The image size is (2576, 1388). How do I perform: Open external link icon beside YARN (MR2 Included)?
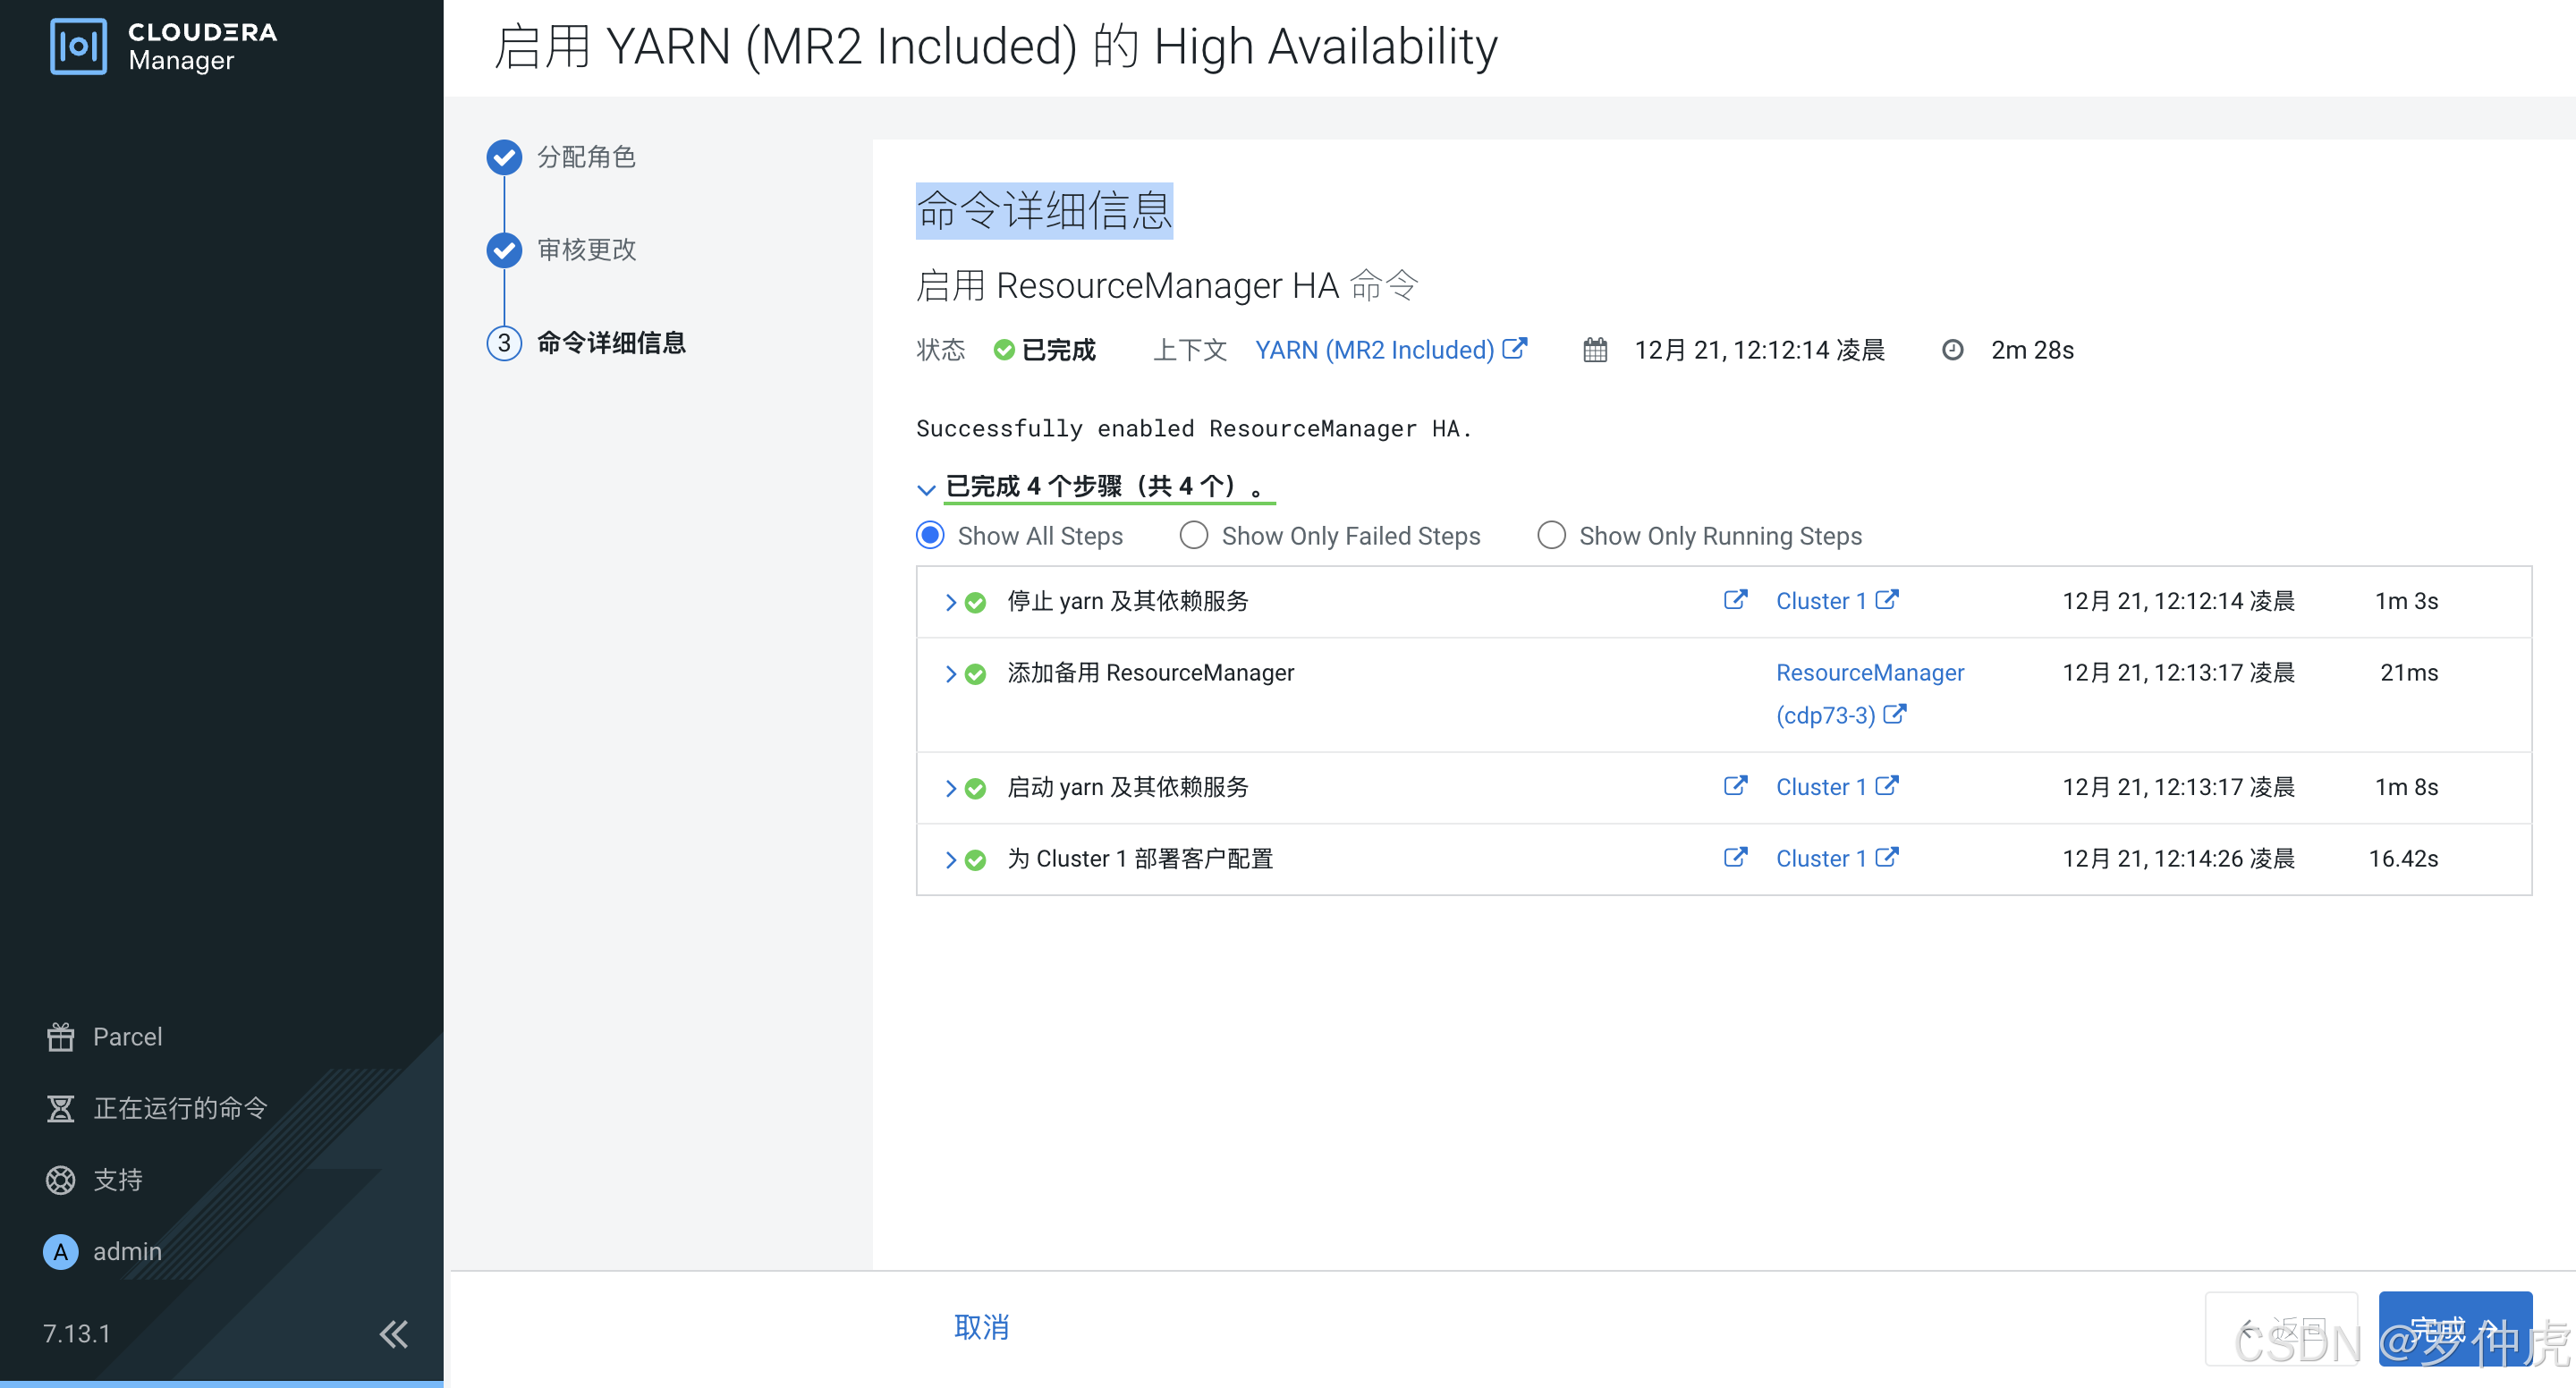tap(1515, 349)
